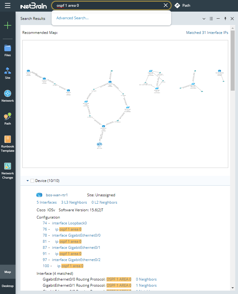Screen dimensions: 238x294
Task: Open the Search Results list view options
Action: click(x=211, y=19)
